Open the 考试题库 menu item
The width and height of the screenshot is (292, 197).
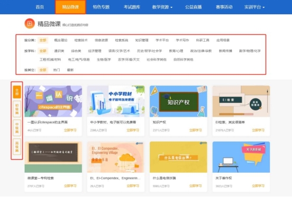(132, 7)
